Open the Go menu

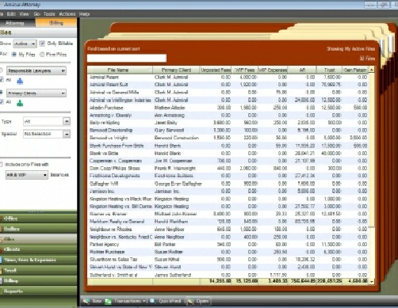[x=36, y=14]
